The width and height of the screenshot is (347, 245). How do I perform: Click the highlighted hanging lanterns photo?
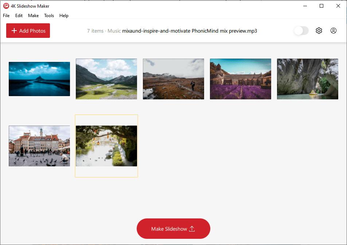point(106,146)
